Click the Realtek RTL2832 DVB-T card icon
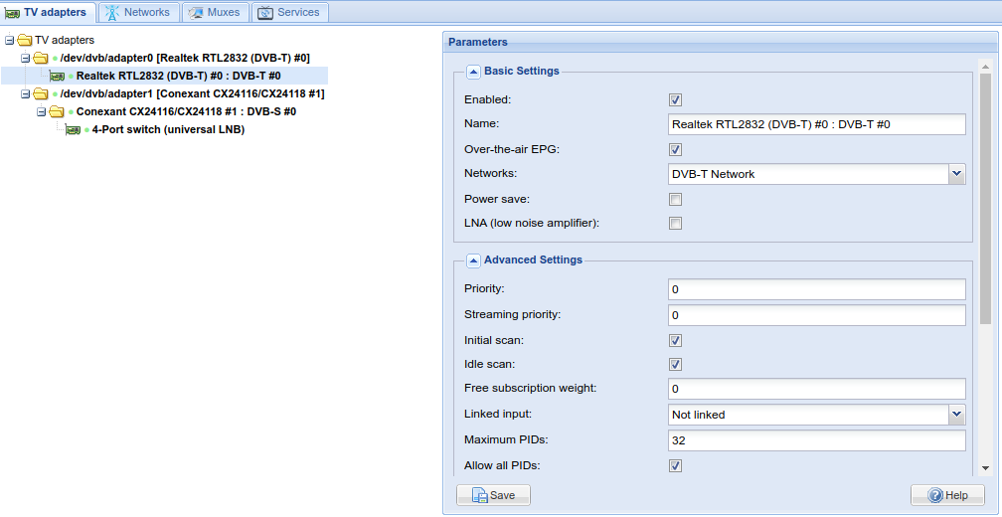The image size is (1002, 517). (x=58, y=76)
